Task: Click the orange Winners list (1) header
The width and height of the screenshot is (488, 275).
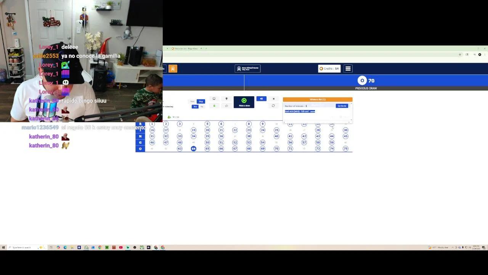Action: tap(318, 100)
